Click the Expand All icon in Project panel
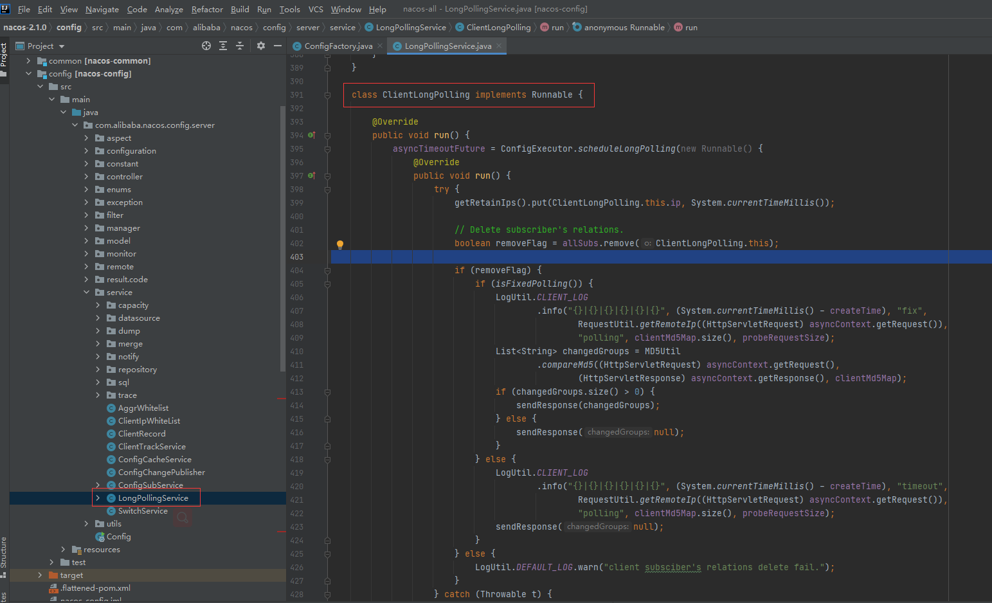This screenshot has width=992, height=603. point(223,46)
